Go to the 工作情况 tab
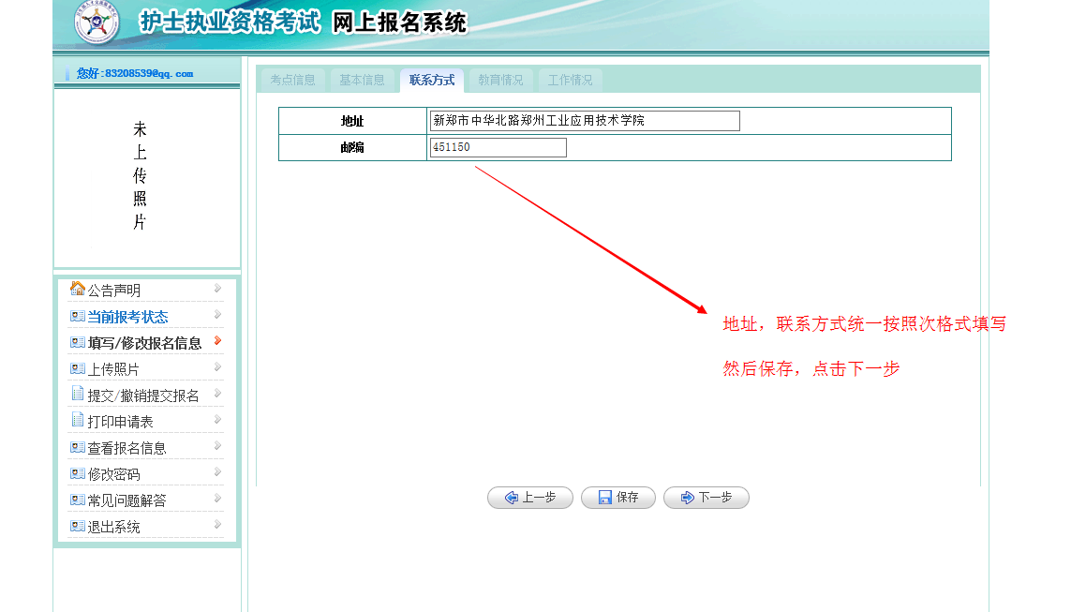1071x612 pixels. [x=570, y=81]
